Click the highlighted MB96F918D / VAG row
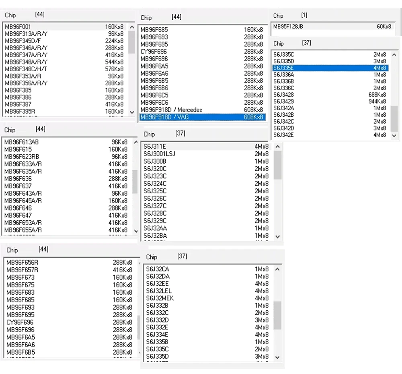This screenshot has width=402, height=374. [201, 117]
